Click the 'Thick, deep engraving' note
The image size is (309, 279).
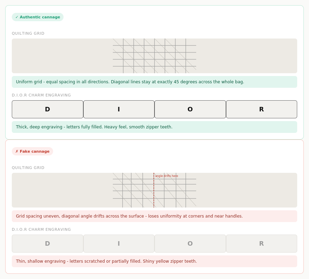(154, 127)
